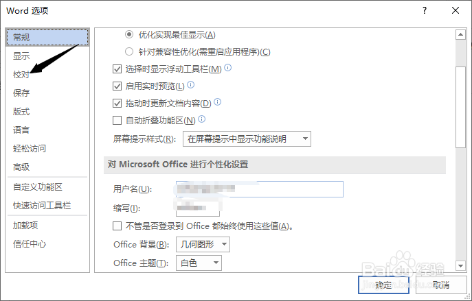Click info icon next to 选择时显示浮动工具栏
Viewport: 472px width, 301px height.
228,68
